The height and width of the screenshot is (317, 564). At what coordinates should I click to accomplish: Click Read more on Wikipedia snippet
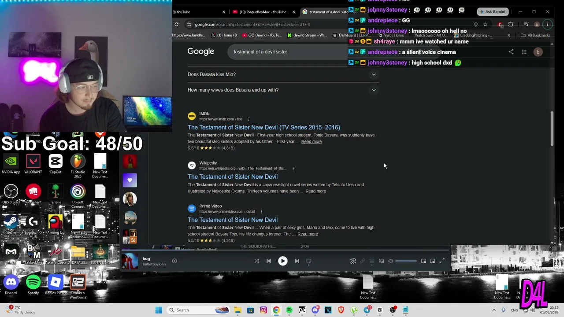click(316, 191)
